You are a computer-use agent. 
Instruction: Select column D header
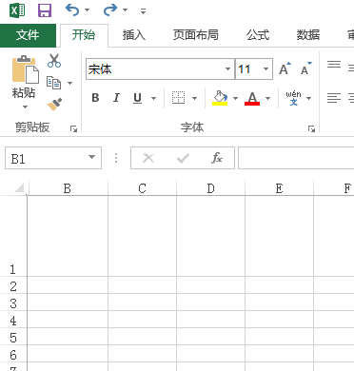coord(210,188)
